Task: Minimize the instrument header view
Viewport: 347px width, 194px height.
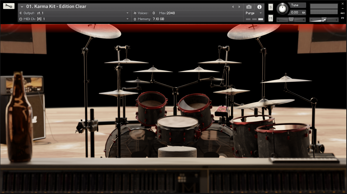Action: point(343,8)
